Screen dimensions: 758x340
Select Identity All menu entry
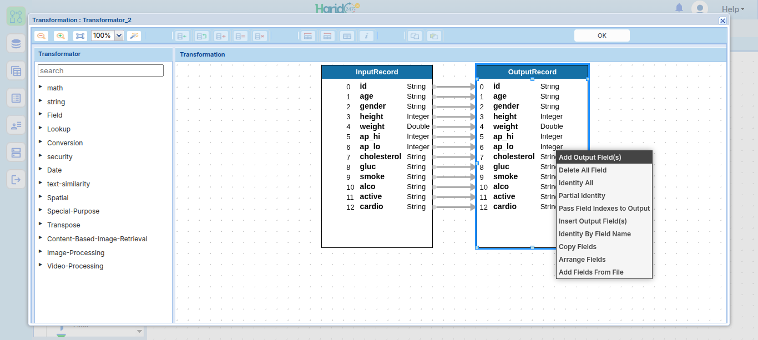click(x=604, y=183)
